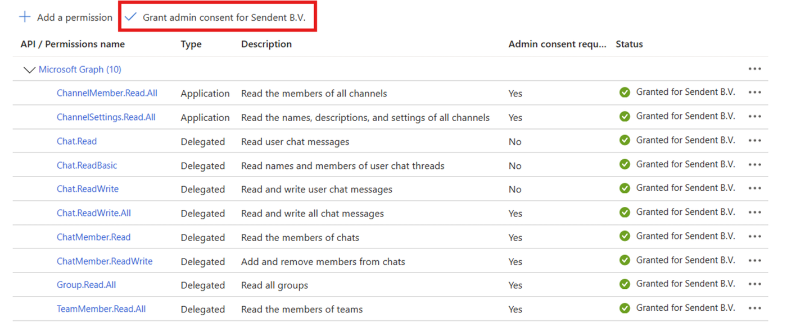
Task: Open the Microsoft Graph (10) API link
Action: (80, 70)
